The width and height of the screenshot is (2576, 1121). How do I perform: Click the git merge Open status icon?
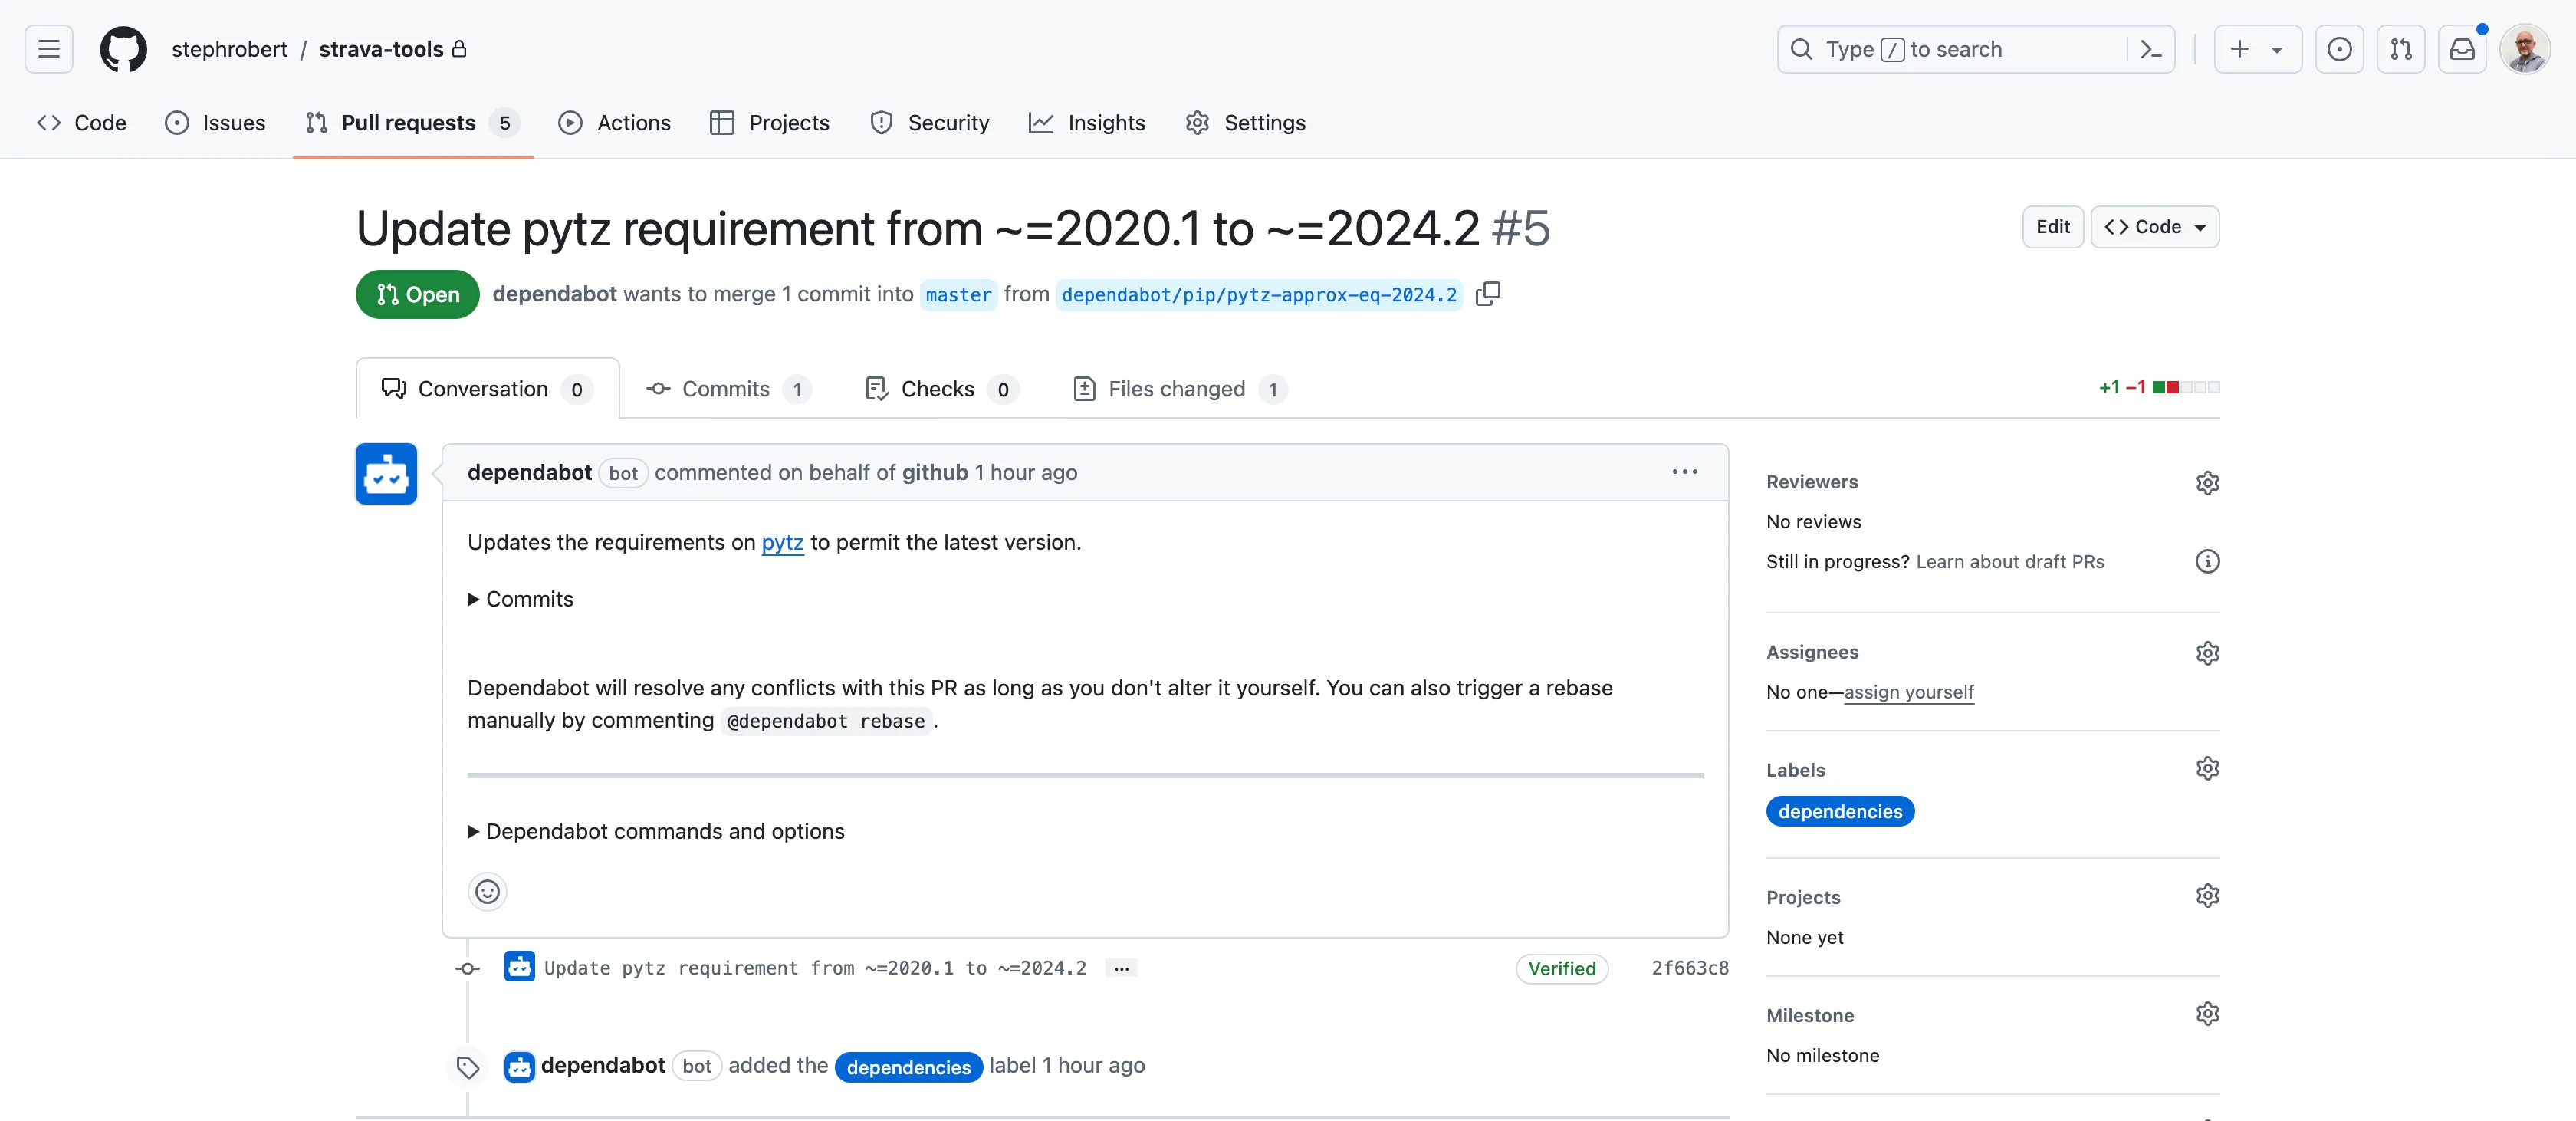click(386, 294)
